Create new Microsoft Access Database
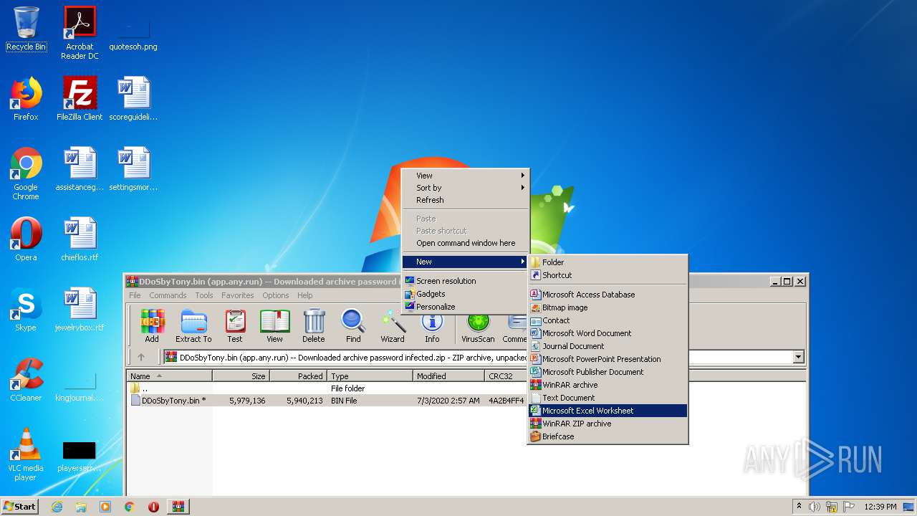917x516 pixels. point(608,295)
